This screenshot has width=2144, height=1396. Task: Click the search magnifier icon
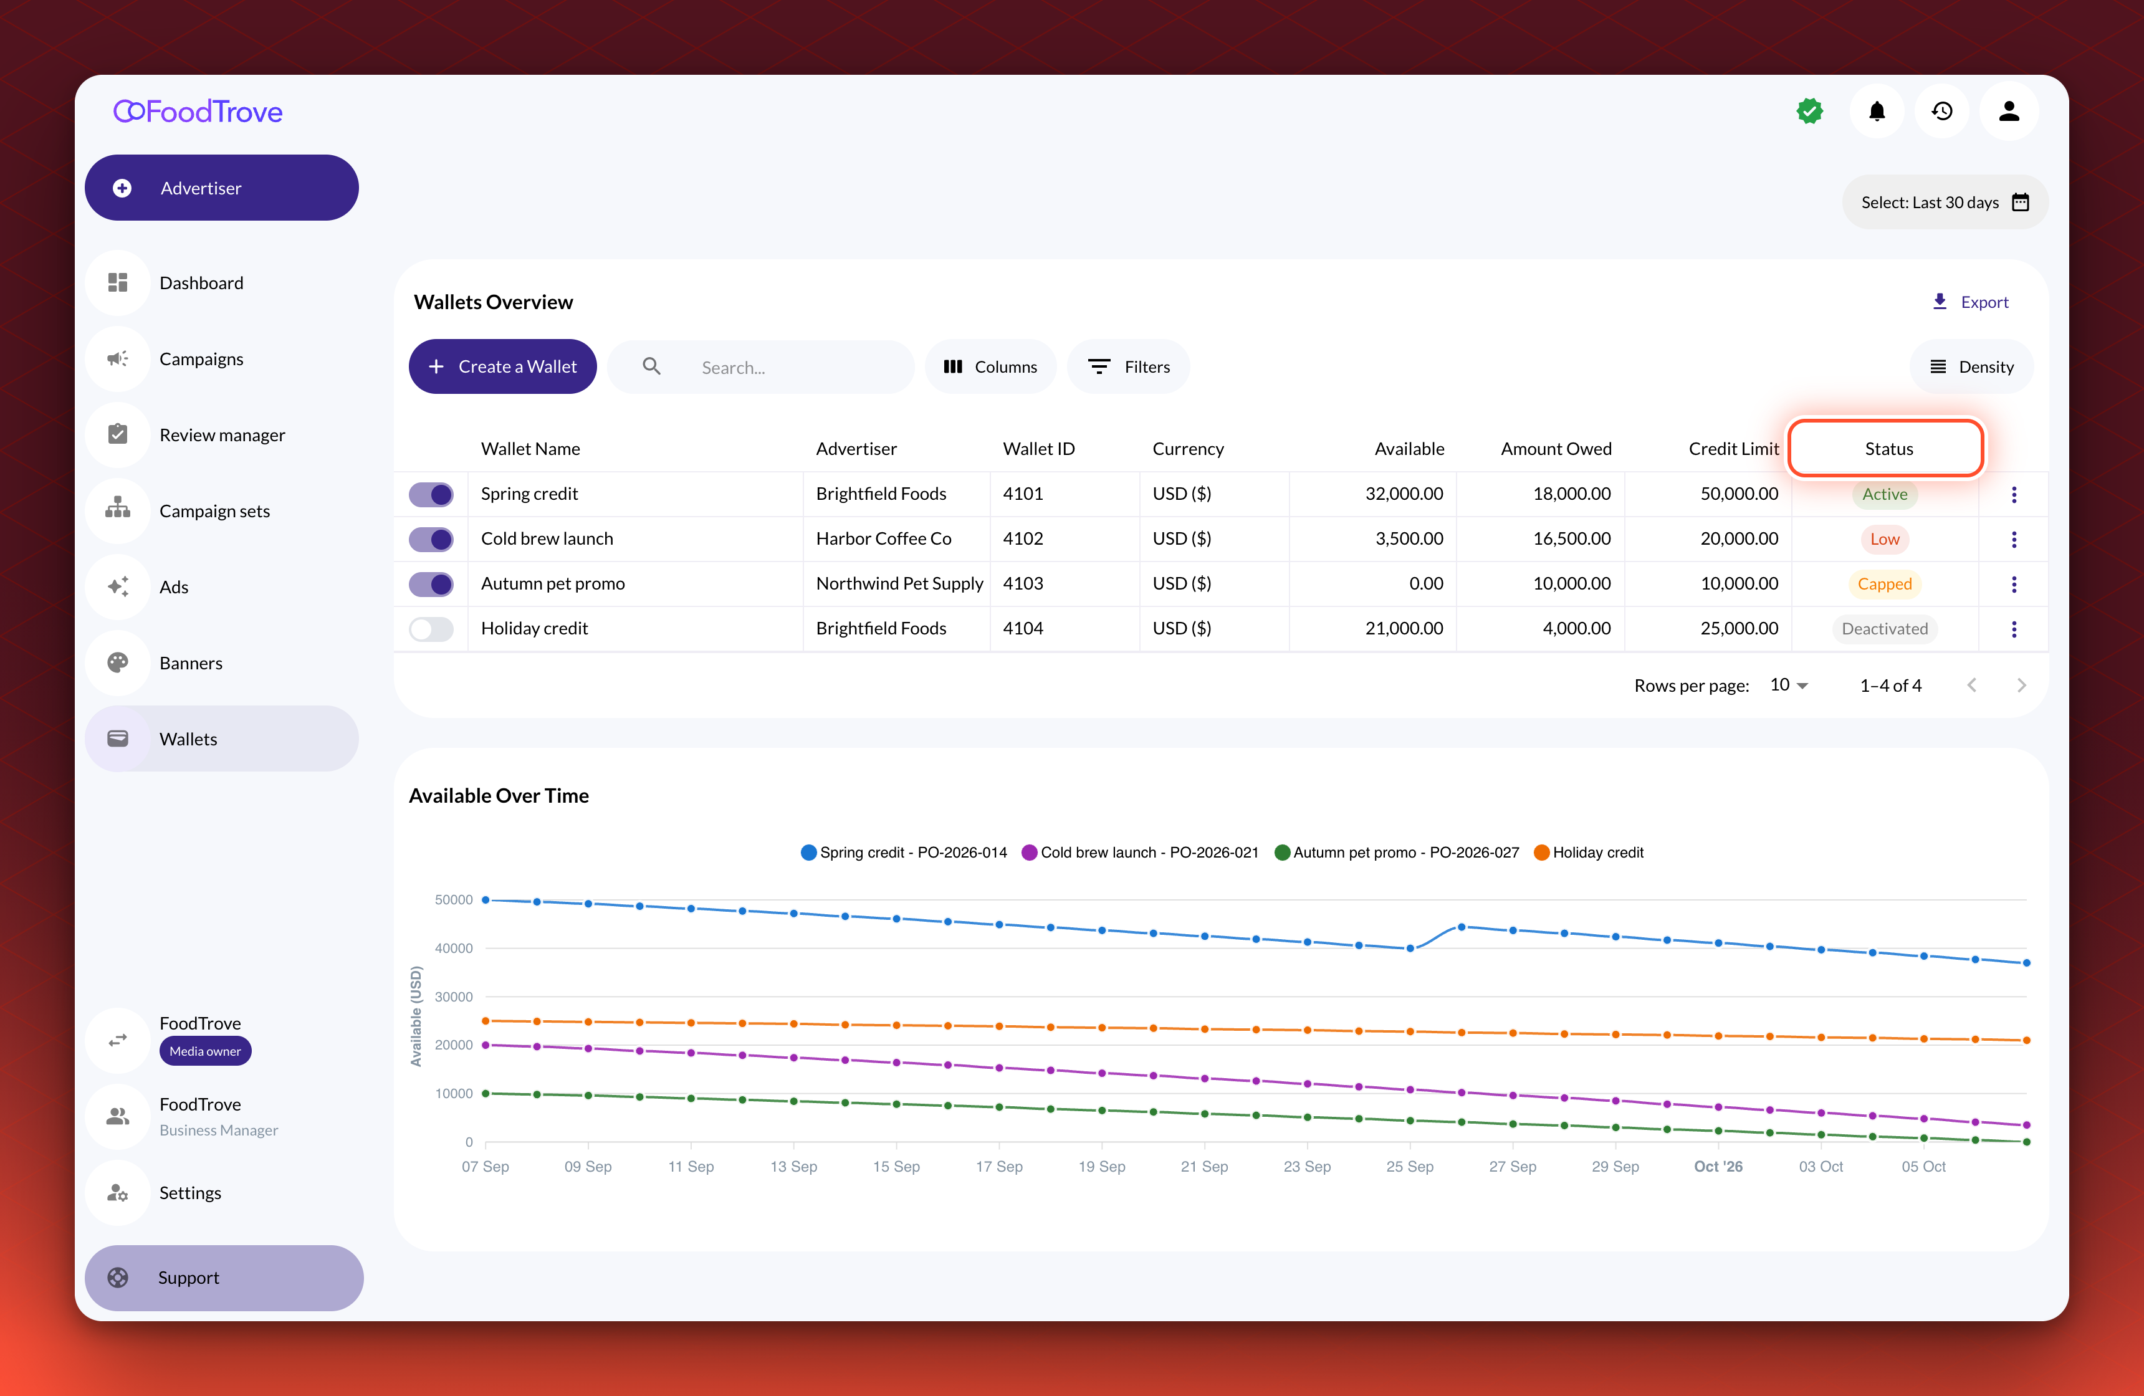point(651,366)
